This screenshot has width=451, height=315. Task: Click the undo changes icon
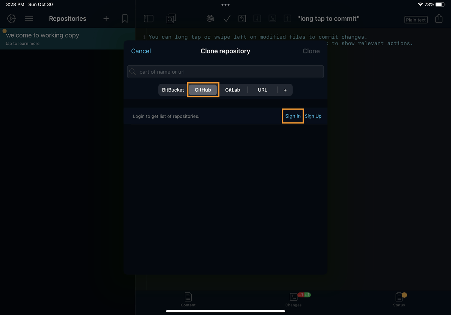(x=242, y=18)
